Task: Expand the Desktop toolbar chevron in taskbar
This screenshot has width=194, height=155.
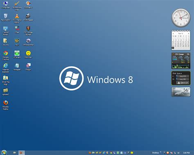Action: pyautogui.click(x=160, y=152)
